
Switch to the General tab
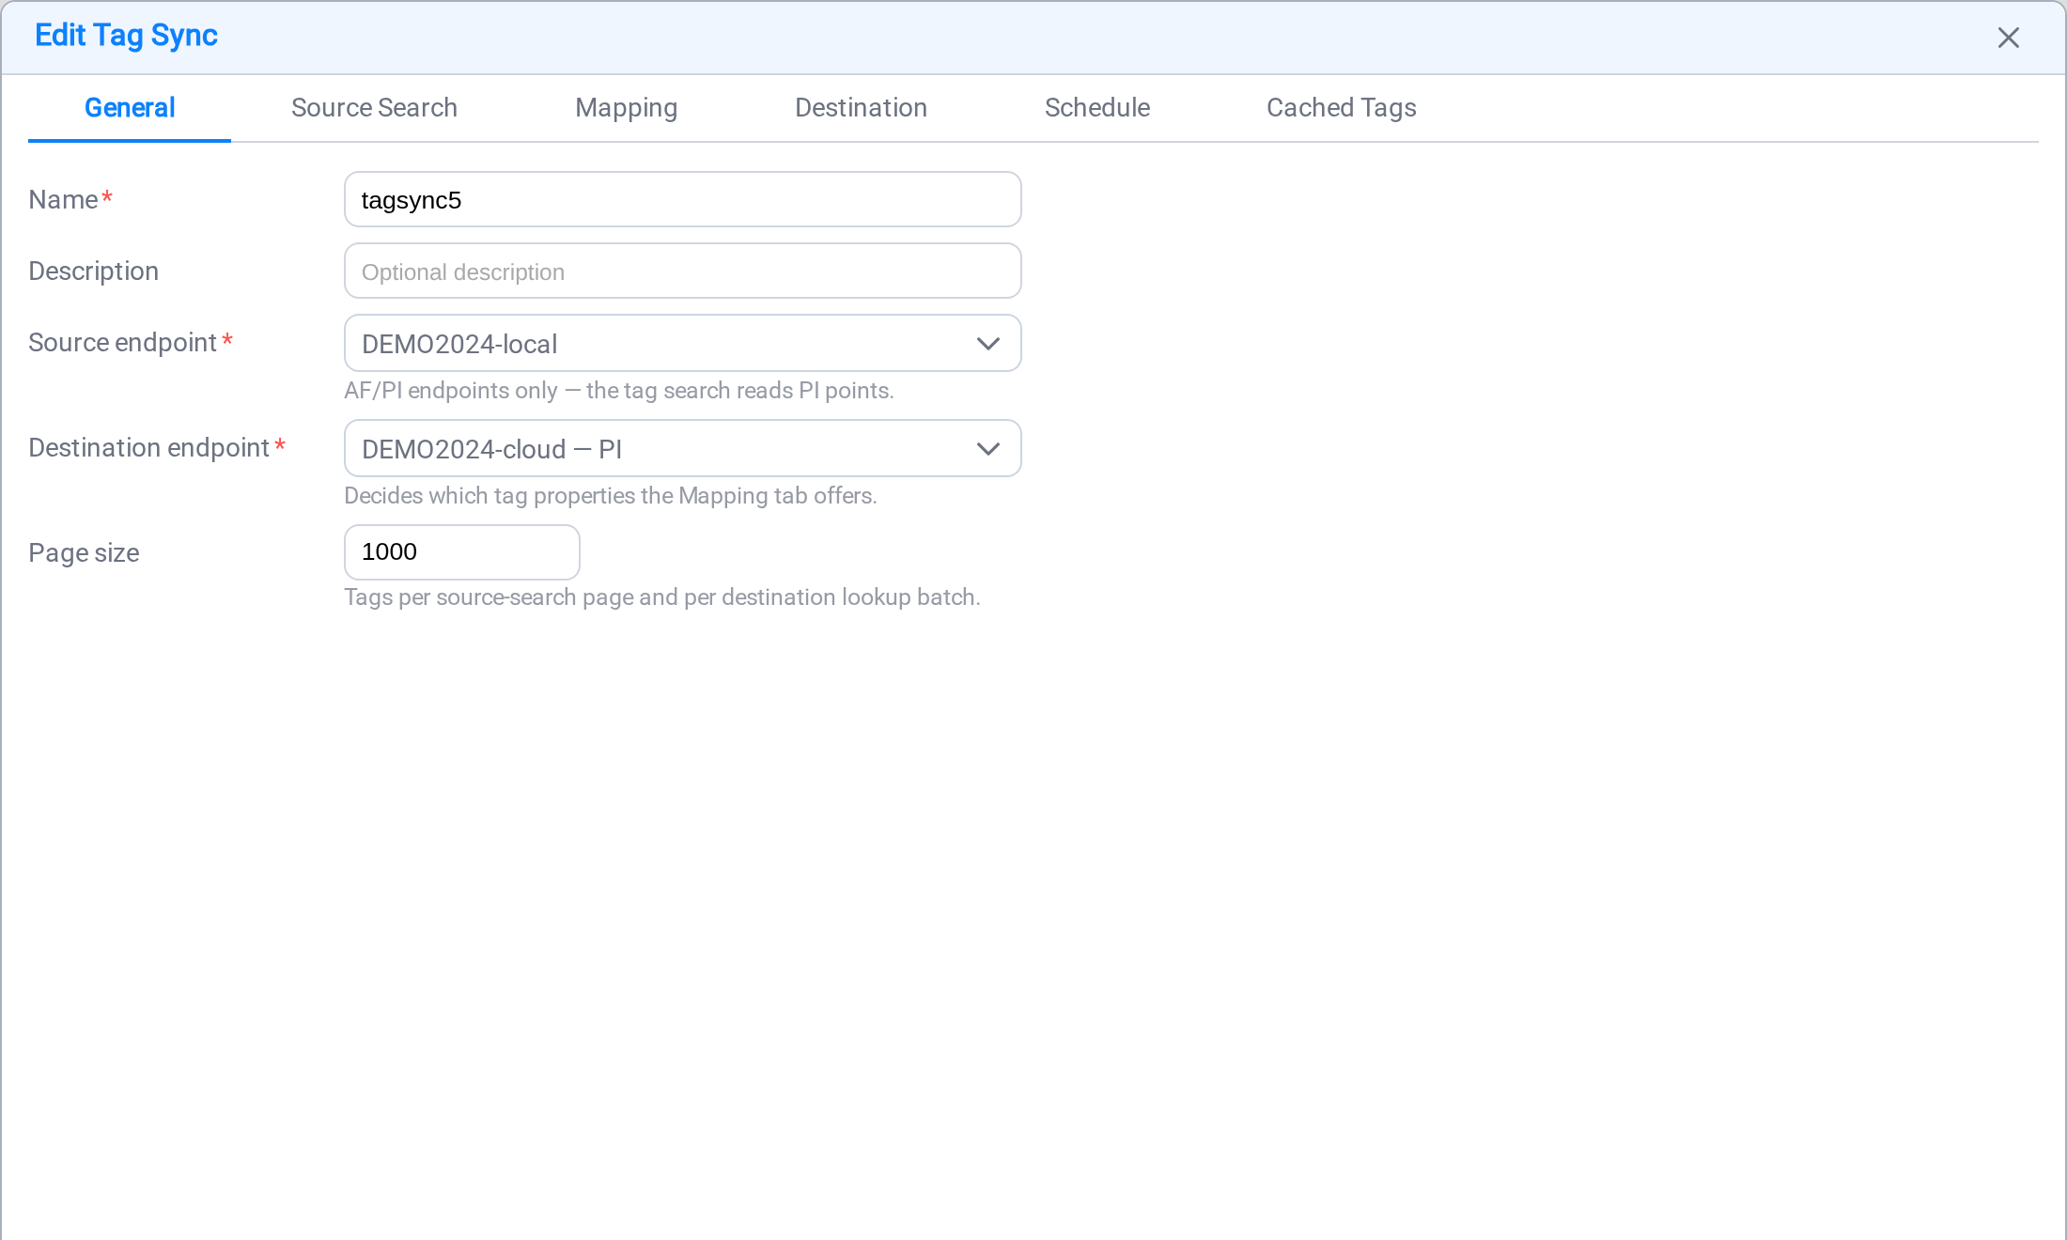(130, 108)
